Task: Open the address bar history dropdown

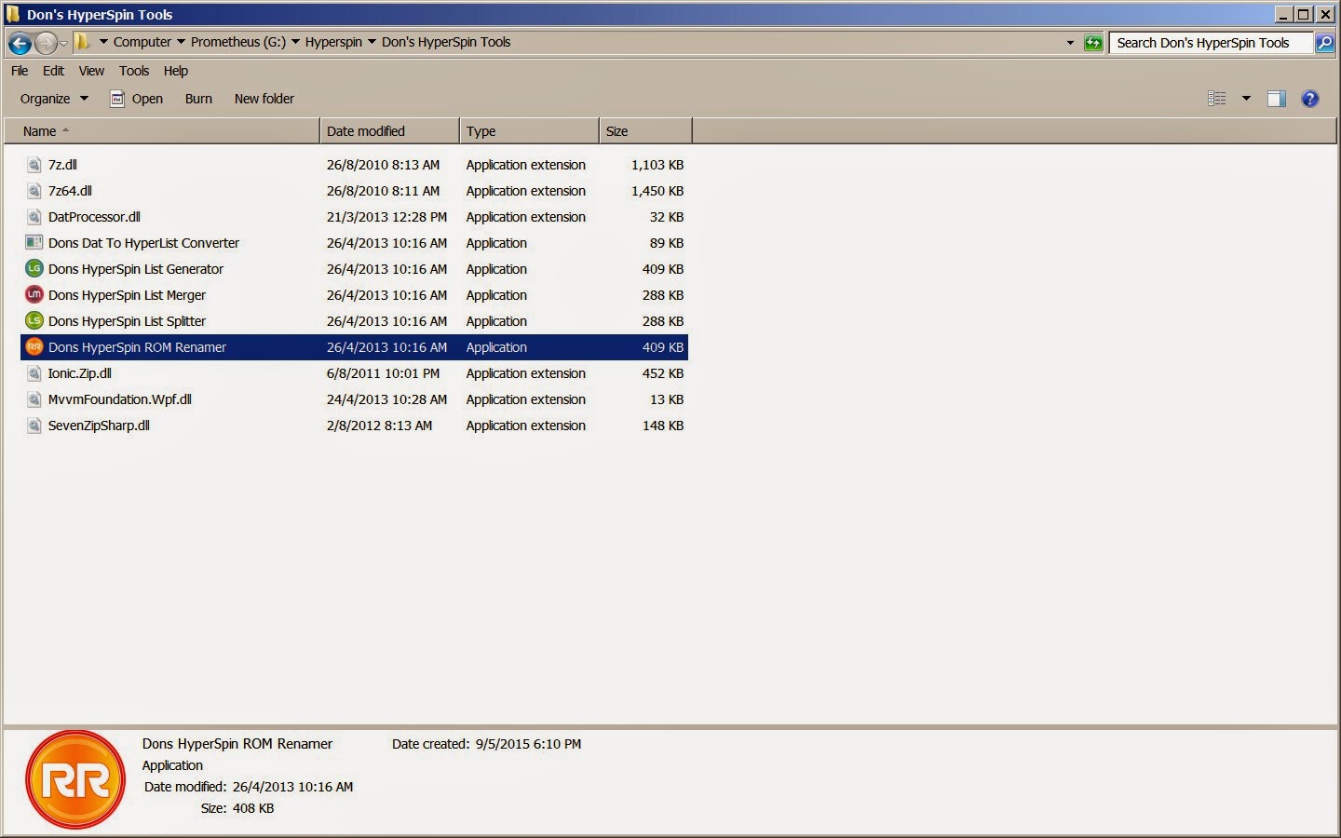Action: coord(1070,43)
